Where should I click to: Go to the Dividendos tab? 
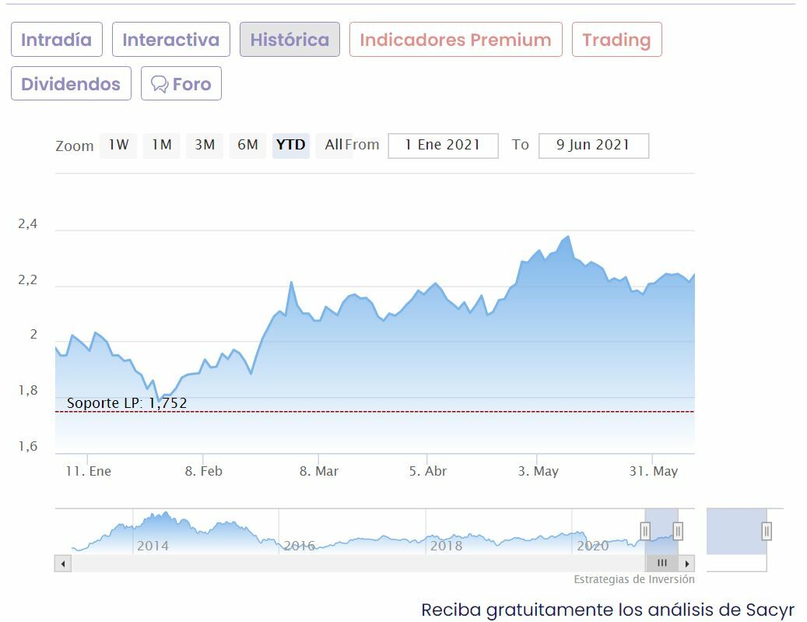71,84
